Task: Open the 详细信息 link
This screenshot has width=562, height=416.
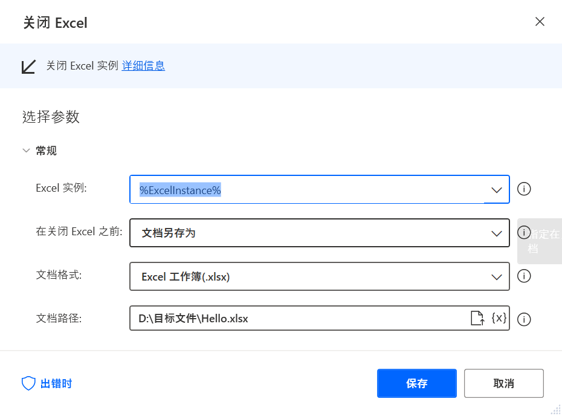Action: click(x=142, y=66)
